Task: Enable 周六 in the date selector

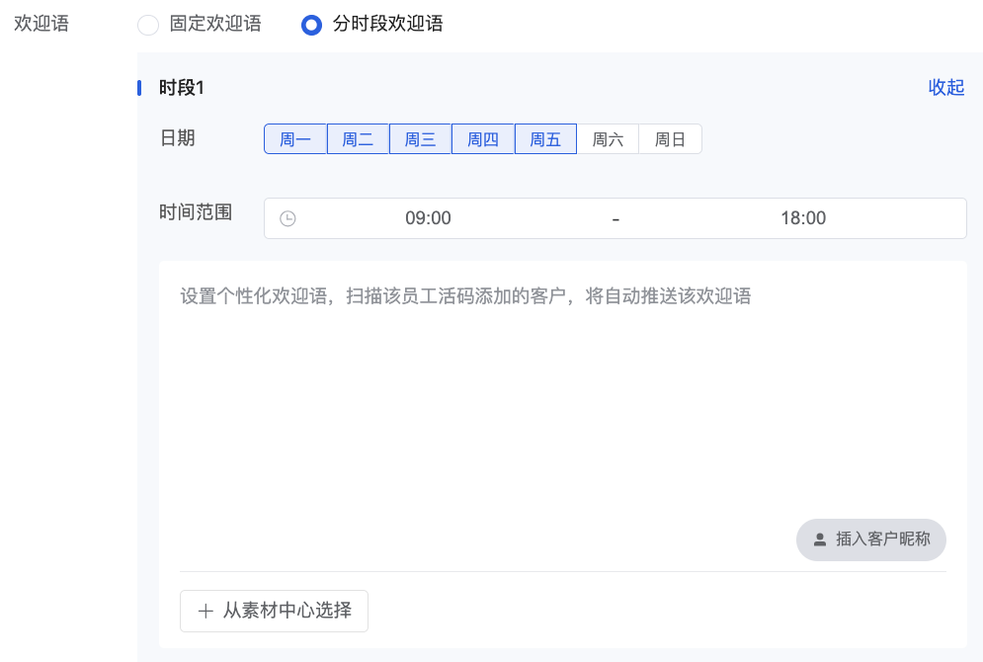Action: (608, 139)
